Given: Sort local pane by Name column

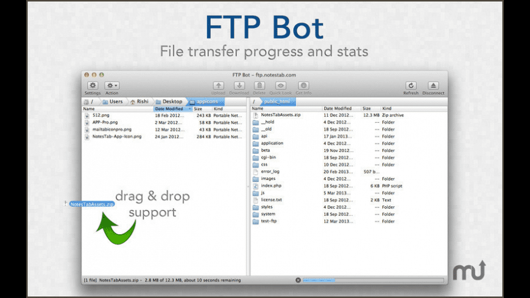Looking at the screenshot, I should coord(118,109).
